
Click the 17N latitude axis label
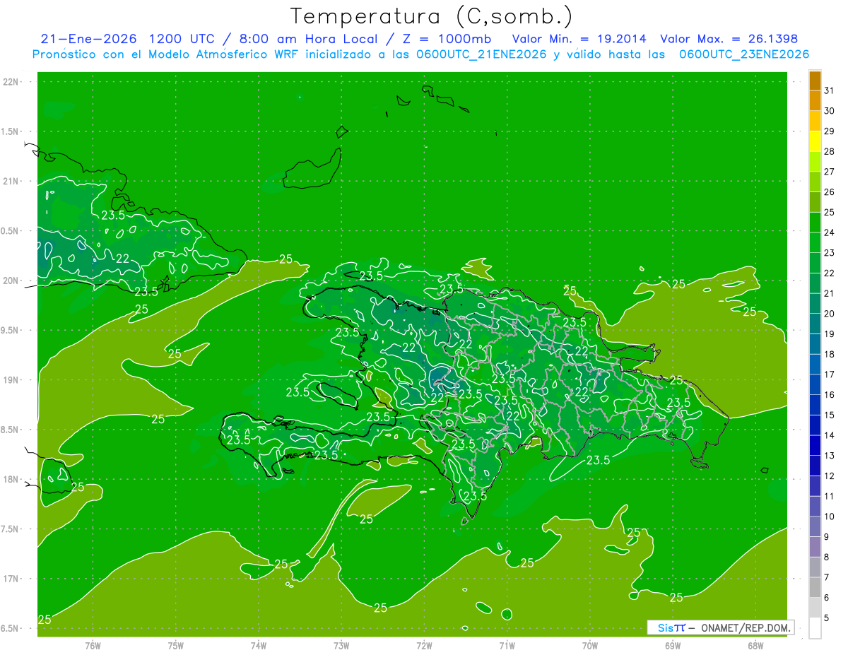[x=11, y=579]
